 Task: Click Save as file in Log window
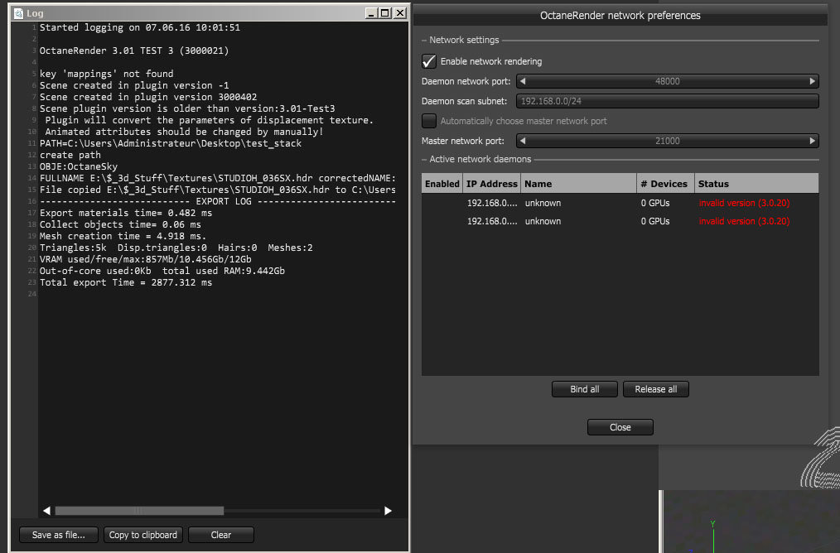pyautogui.click(x=58, y=535)
